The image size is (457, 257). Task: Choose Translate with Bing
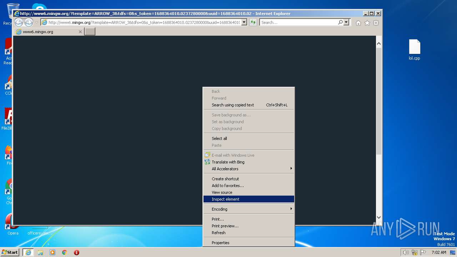click(249, 162)
